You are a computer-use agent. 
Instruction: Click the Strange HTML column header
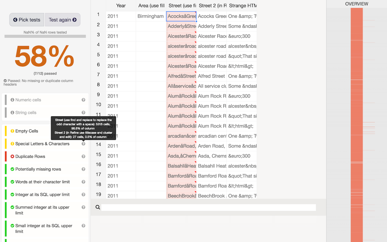click(242, 5)
